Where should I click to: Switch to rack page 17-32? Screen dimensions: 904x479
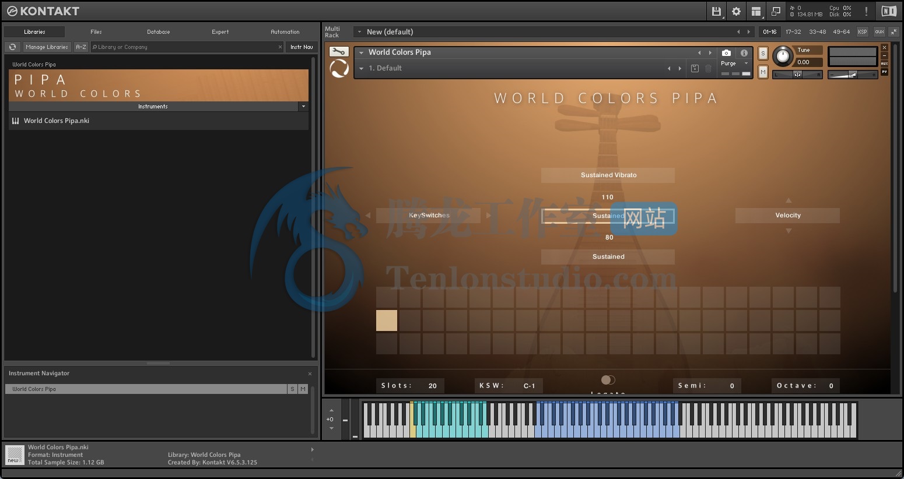[793, 32]
